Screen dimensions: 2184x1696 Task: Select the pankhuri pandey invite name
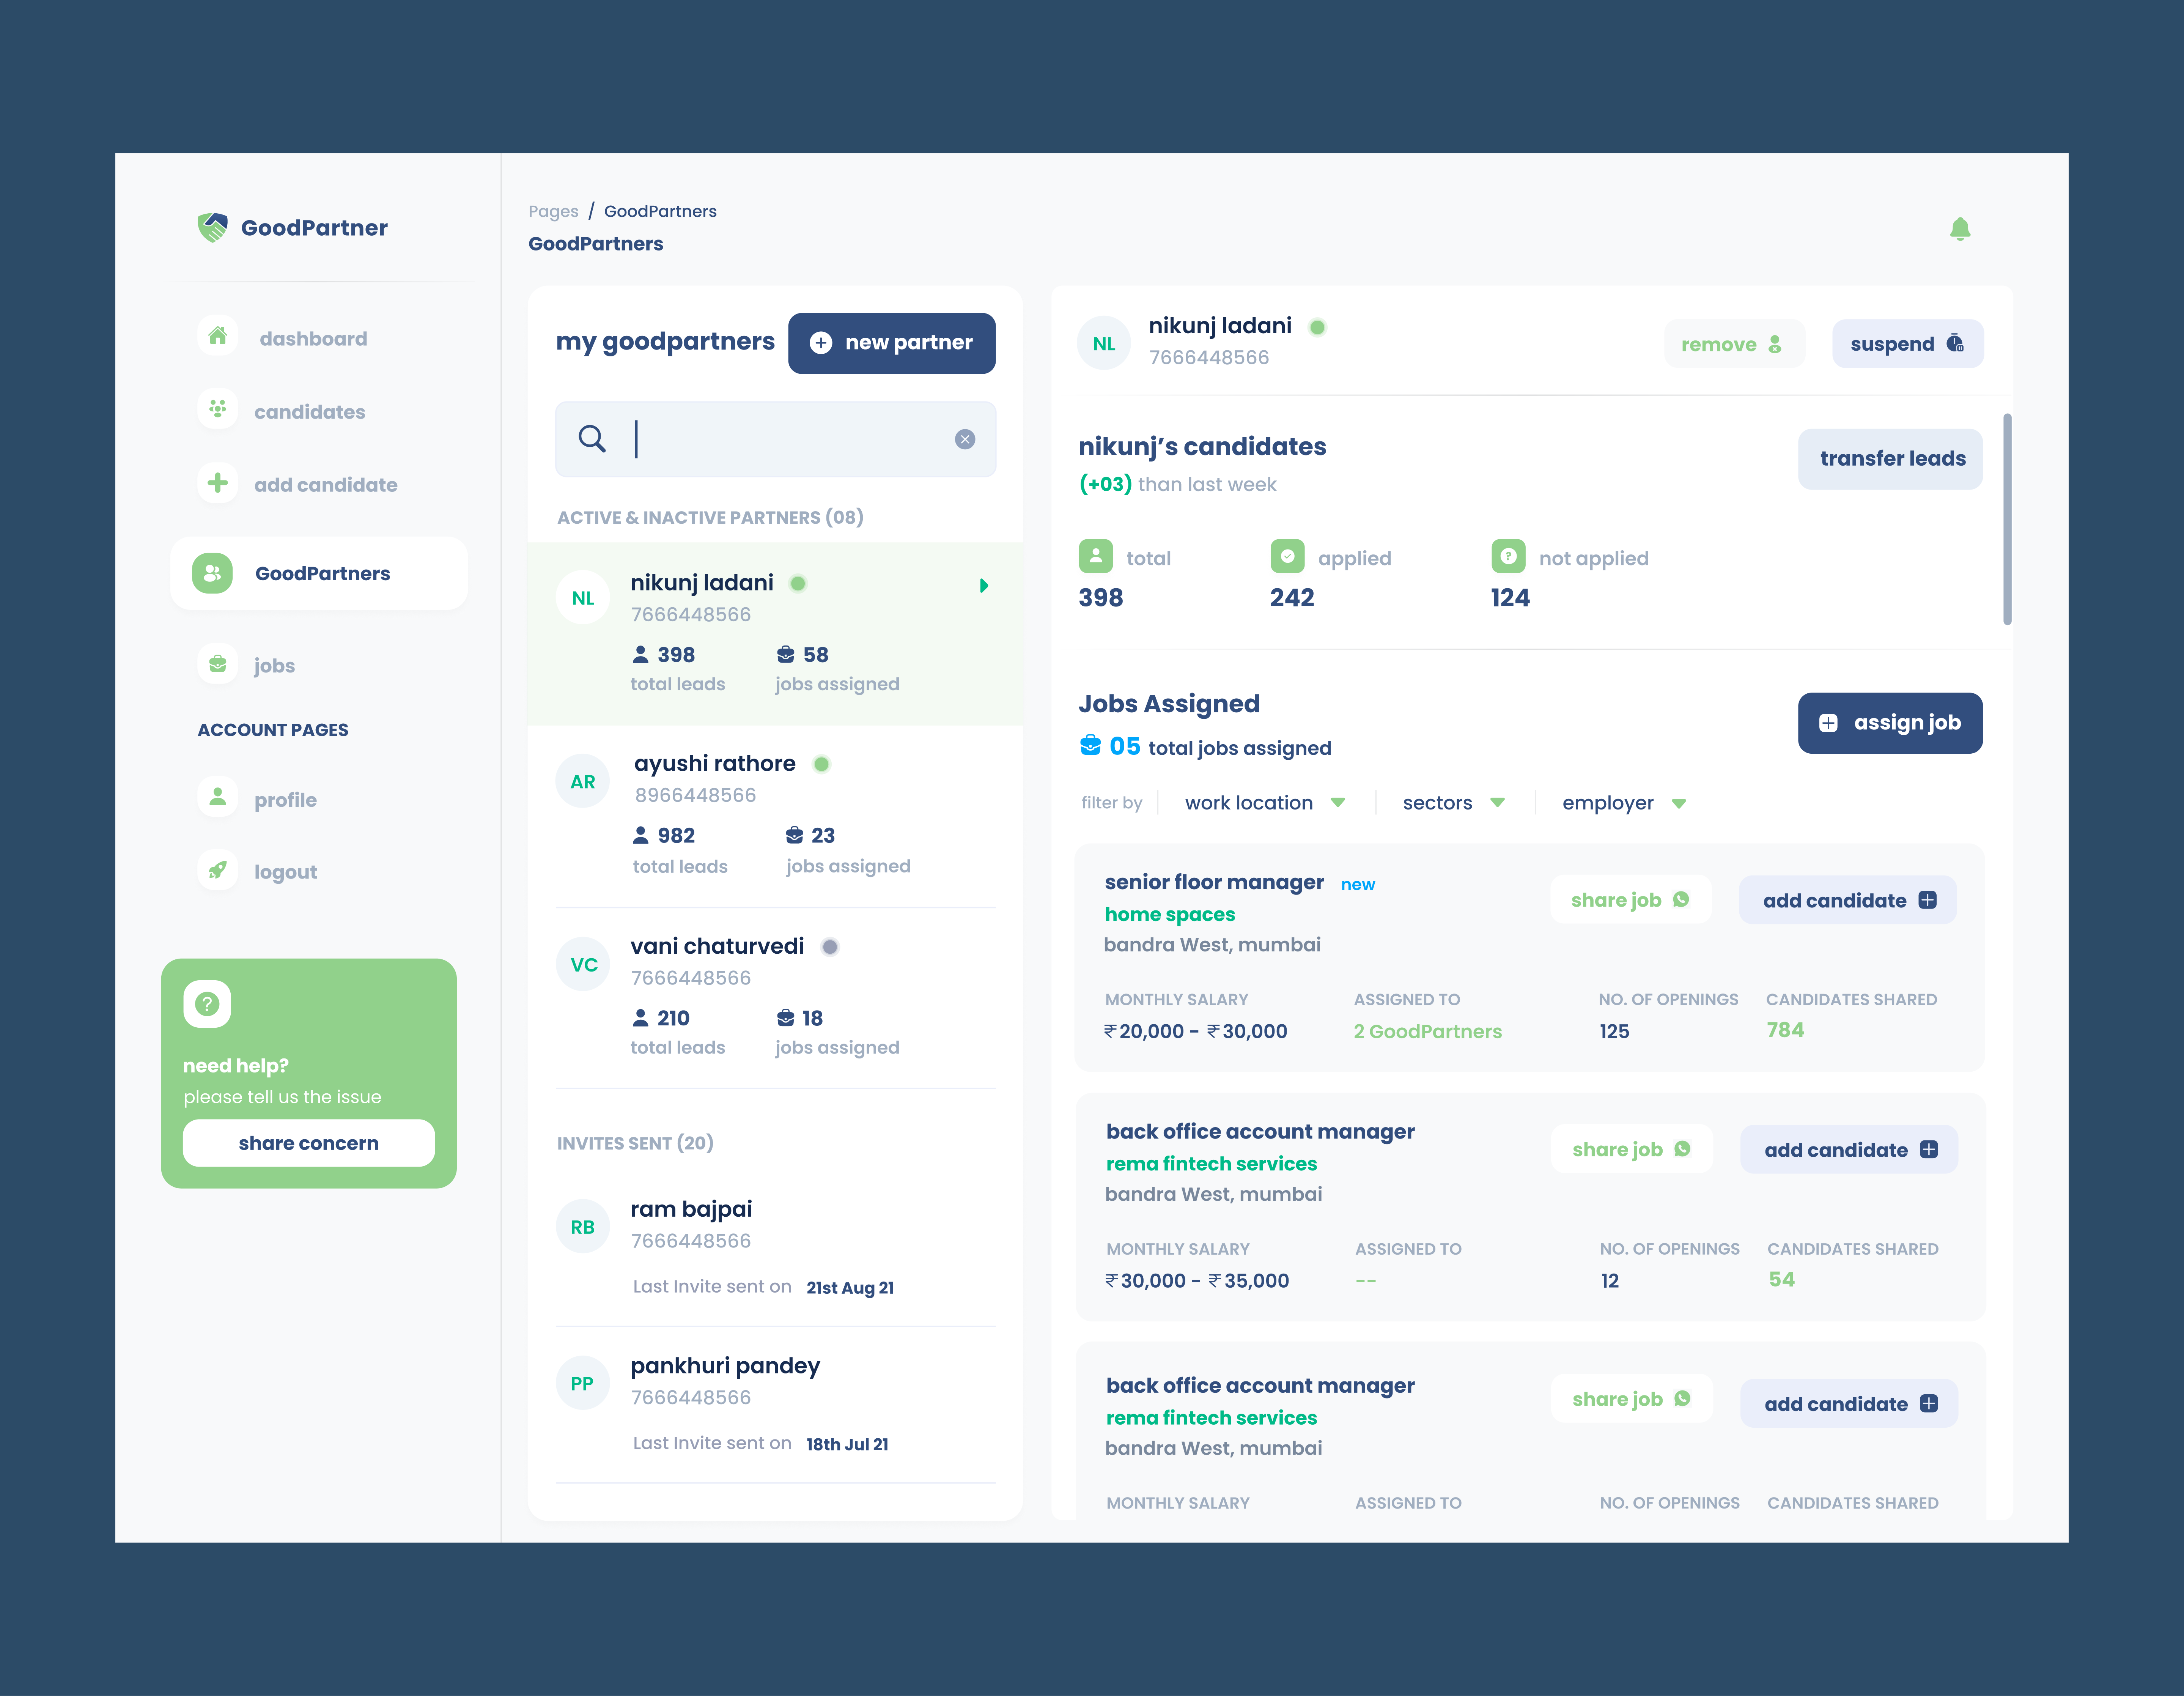[725, 1366]
